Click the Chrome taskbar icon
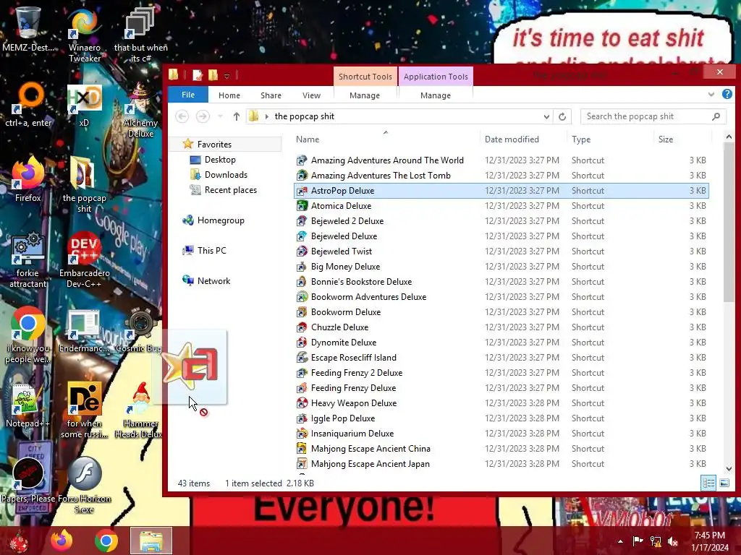Screen dimensions: 741x555 point(106,541)
